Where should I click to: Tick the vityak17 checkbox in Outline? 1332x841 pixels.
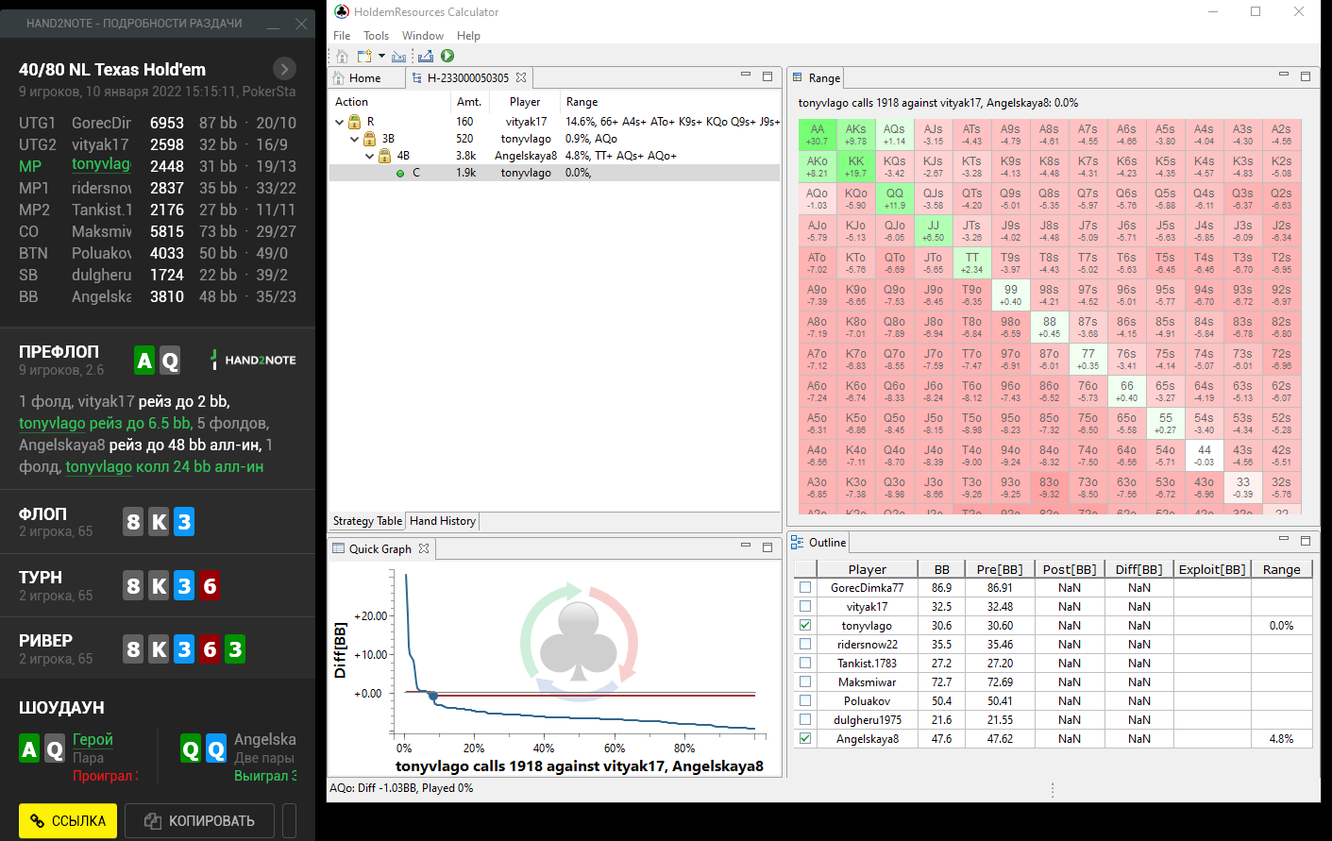tap(805, 606)
